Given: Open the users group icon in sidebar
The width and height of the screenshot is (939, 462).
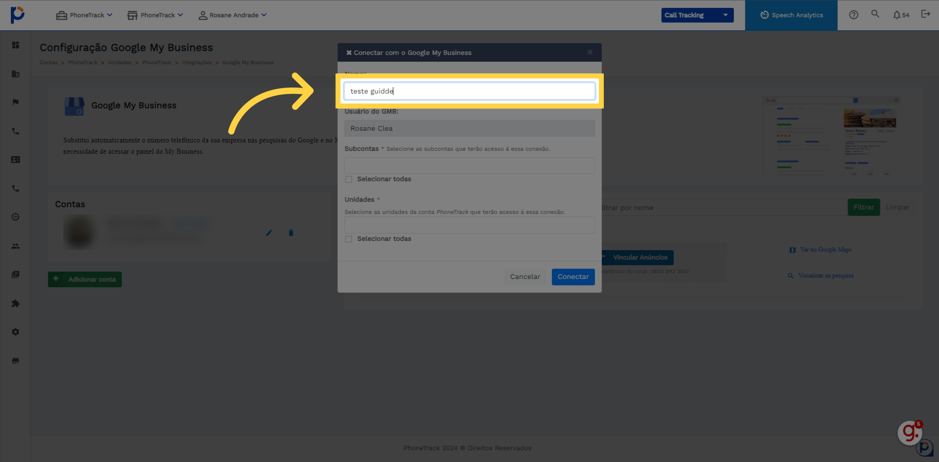Looking at the screenshot, I should tap(16, 246).
